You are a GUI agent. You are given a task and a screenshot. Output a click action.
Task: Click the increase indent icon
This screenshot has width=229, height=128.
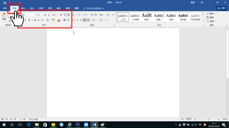[x=96, y=15]
